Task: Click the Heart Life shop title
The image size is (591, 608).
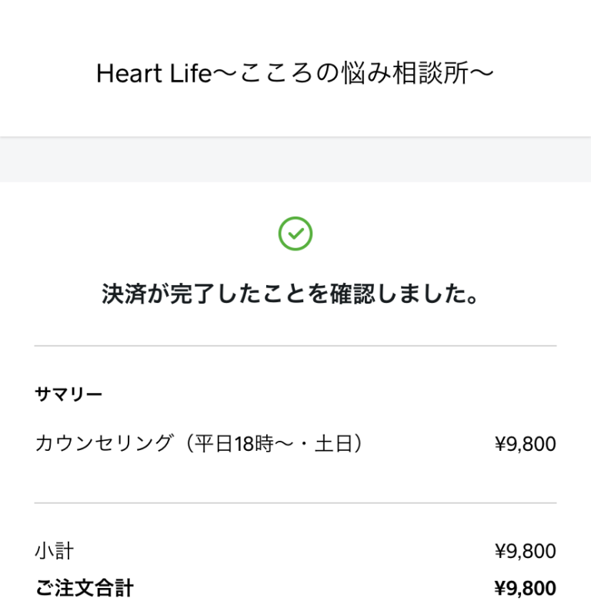Action: coord(295,73)
